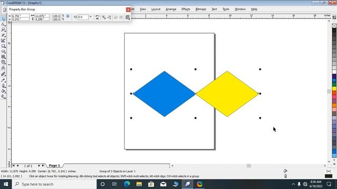Image resolution: width=337 pixels, height=189 pixels.
Task: Click the object height field
Action: point(42,19)
